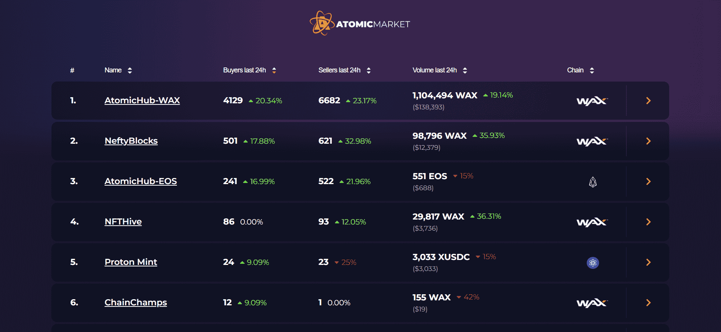Click the WAX chain icon in NFTHive row

(x=592, y=222)
